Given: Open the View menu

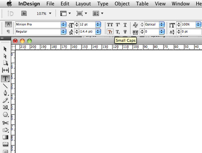Looking at the screenshot, I should coord(160,4).
